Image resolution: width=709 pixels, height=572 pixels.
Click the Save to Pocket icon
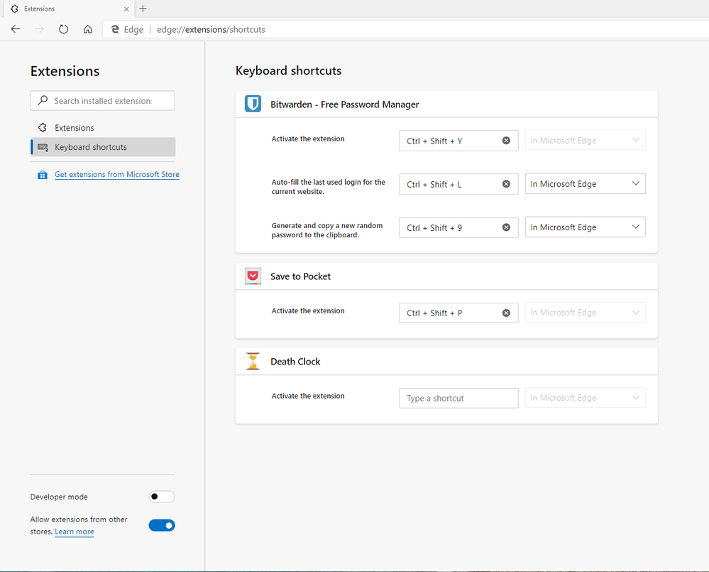click(253, 276)
